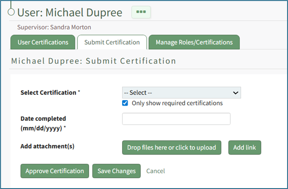
Task: Click Drop files here or click to upload
Action: point(171,148)
